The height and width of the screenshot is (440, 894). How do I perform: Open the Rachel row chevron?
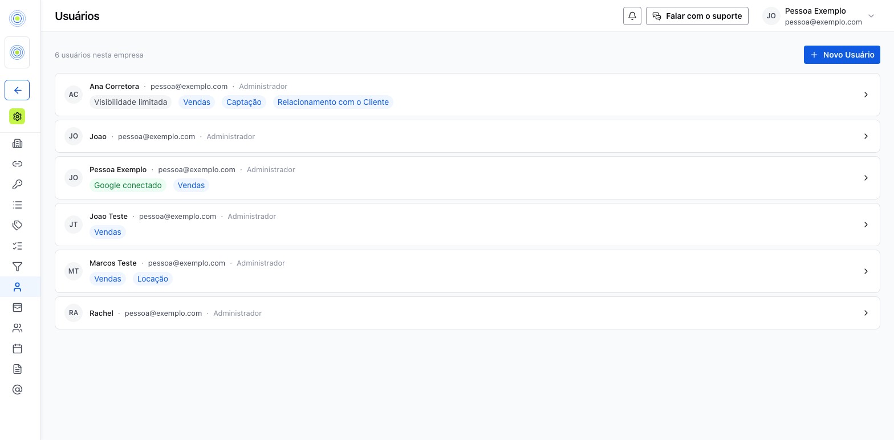[866, 313]
